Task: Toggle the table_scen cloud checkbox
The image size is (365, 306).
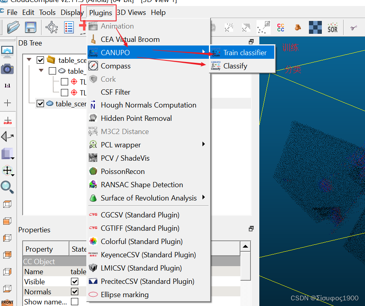Action: [x=40, y=103]
